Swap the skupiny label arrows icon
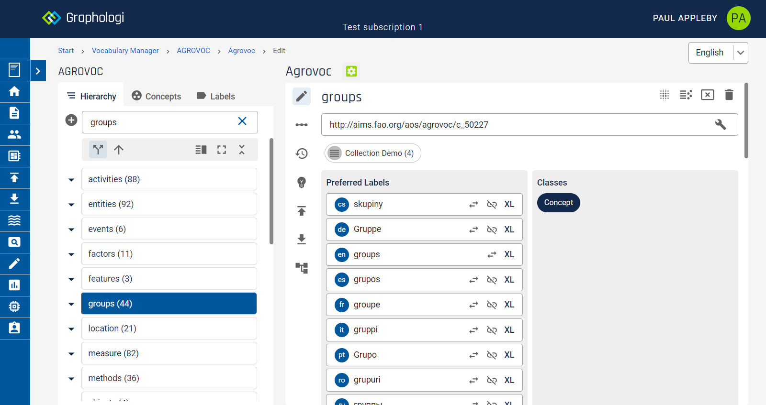 tap(474, 204)
